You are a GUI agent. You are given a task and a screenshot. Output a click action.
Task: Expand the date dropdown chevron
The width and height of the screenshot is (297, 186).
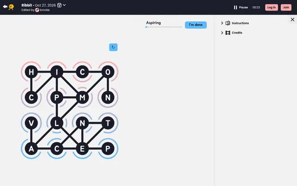pyautogui.click(x=65, y=5)
